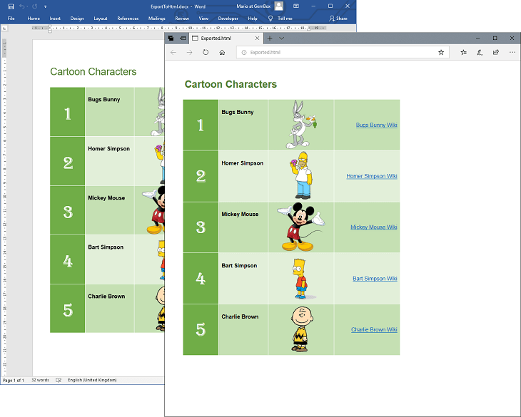Open Edge Settings and more ellipsis

[512, 52]
